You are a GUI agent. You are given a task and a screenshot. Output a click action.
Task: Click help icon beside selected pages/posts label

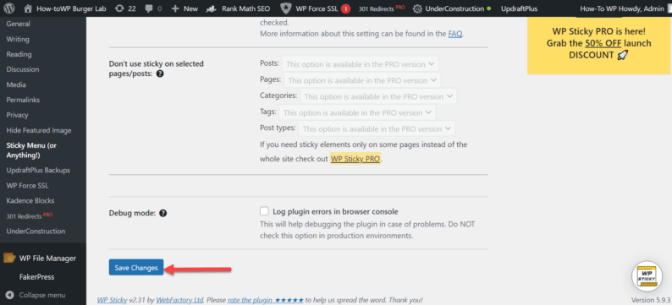[159, 74]
